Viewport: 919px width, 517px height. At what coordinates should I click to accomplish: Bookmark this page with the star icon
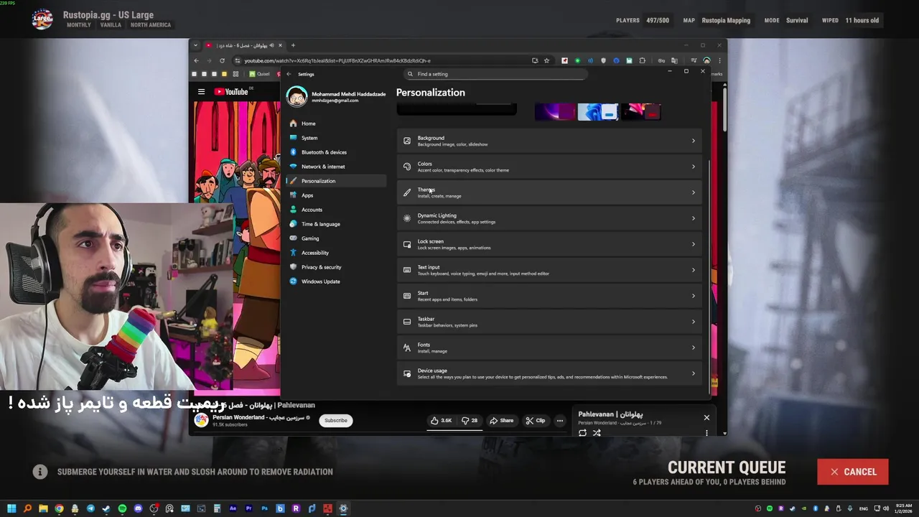click(546, 61)
